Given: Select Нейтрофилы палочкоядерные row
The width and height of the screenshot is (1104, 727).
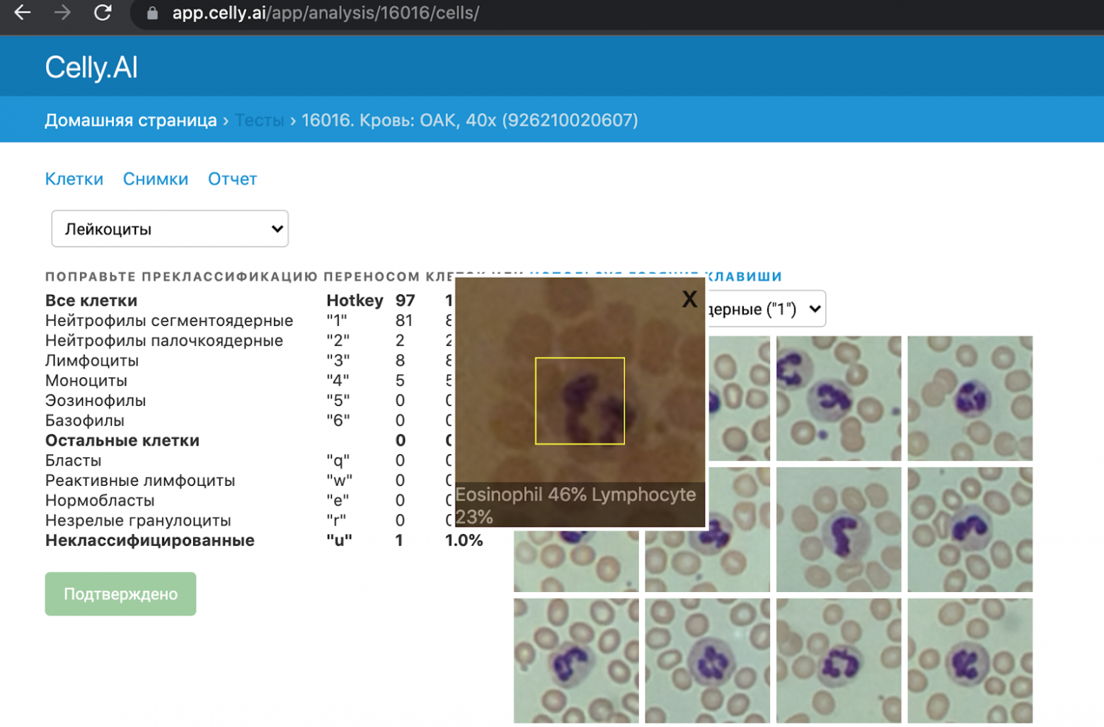Looking at the screenshot, I should pyautogui.click(x=164, y=340).
